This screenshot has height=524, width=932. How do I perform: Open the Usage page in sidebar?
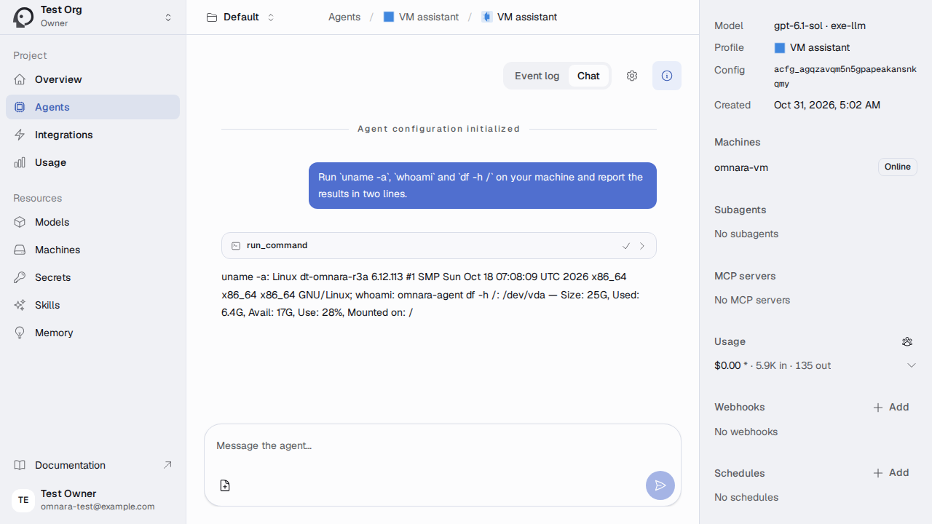(x=92, y=162)
